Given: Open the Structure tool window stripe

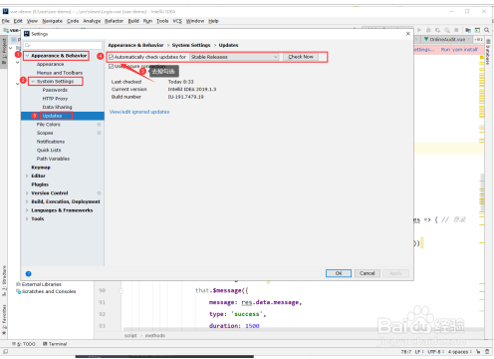Looking at the screenshot, I should point(4,281).
